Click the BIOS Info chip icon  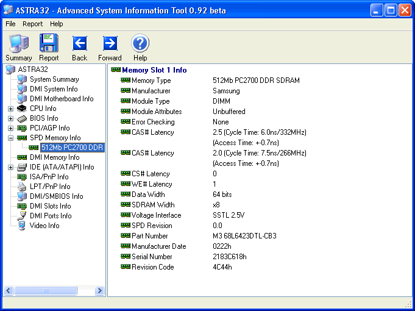[x=22, y=118]
